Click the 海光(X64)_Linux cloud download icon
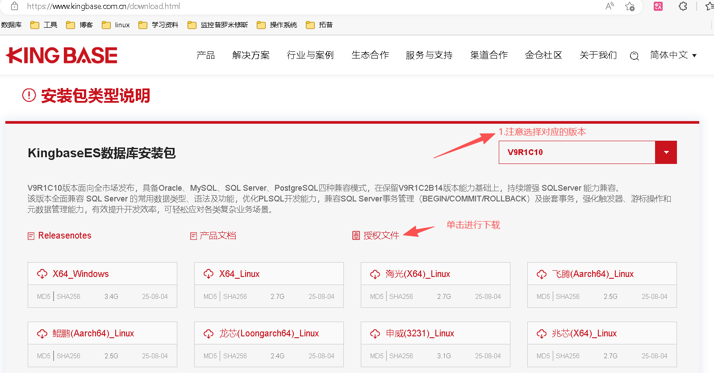 375,274
